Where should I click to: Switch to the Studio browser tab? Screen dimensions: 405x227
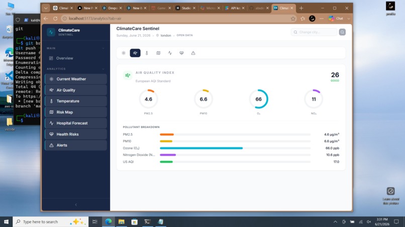pos(185,8)
